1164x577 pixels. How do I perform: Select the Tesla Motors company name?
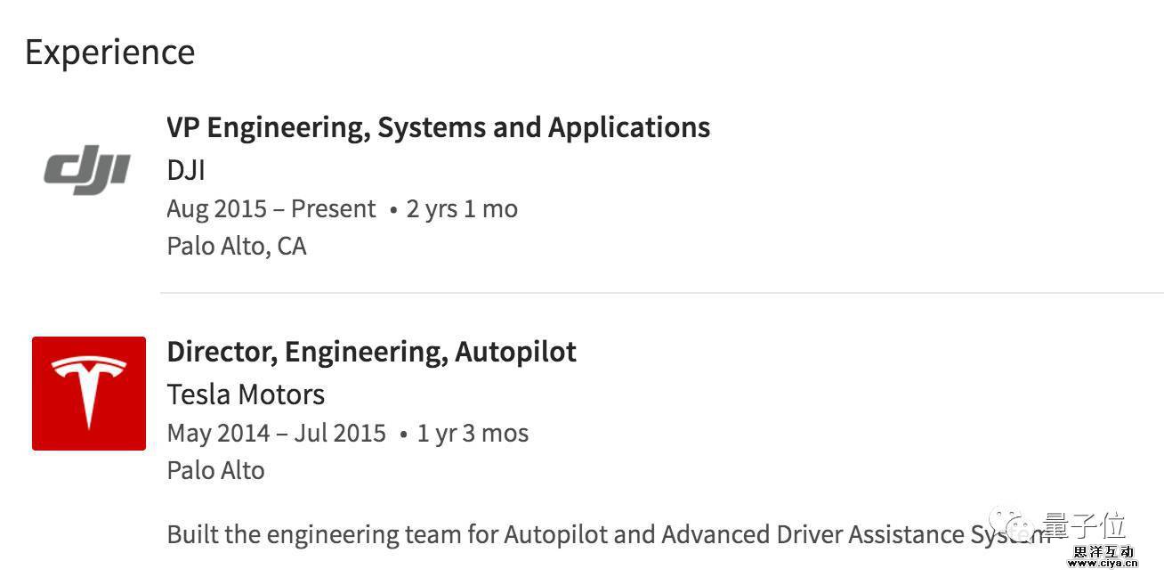(x=246, y=394)
